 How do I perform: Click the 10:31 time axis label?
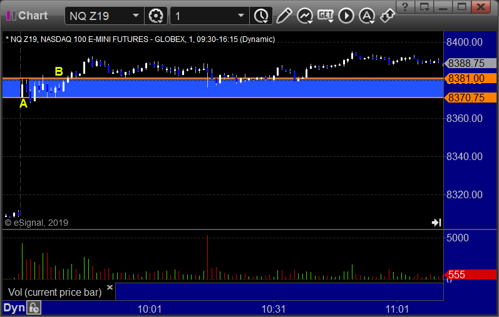tap(274, 309)
